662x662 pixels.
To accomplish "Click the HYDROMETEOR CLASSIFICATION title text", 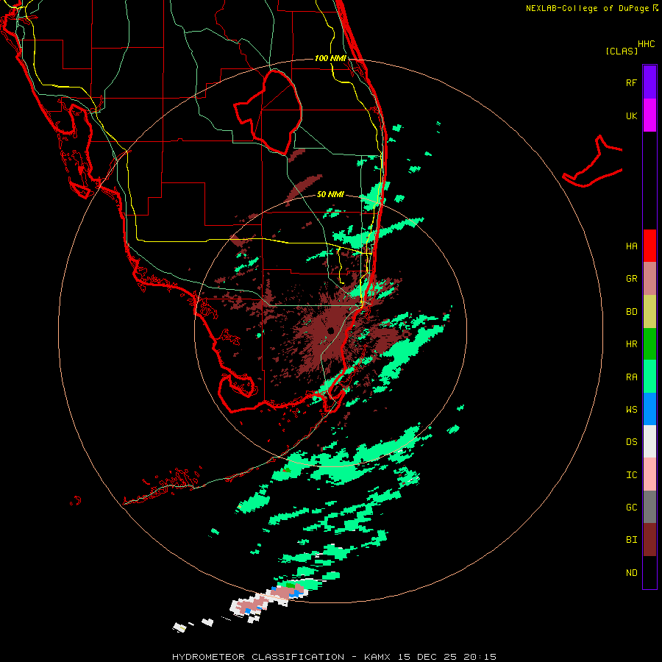I will click(258, 657).
